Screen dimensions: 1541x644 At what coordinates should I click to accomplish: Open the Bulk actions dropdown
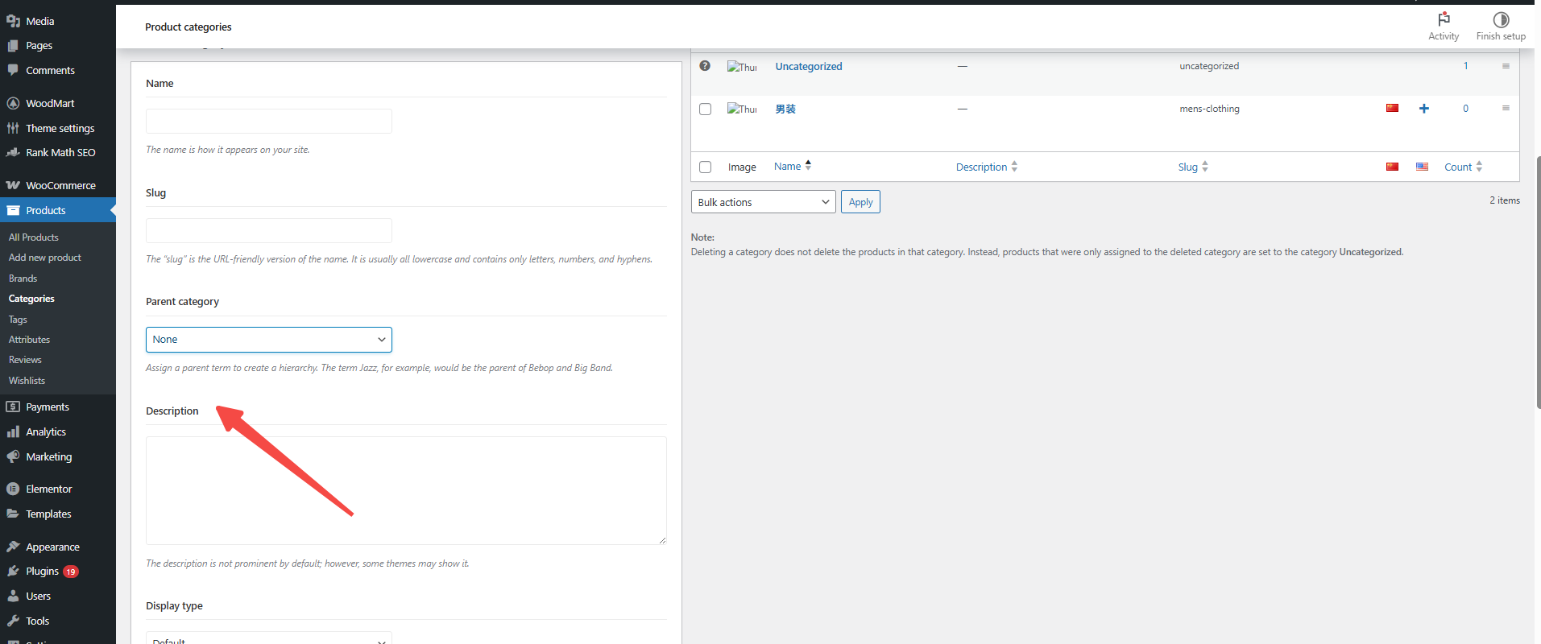[x=763, y=202]
